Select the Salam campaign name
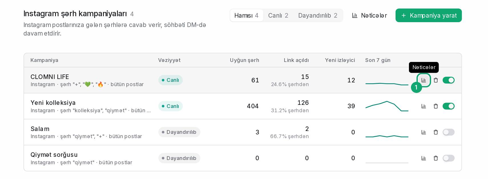The height and width of the screenshot is (179, 488). pyautogui.click(x=40, y=129)
